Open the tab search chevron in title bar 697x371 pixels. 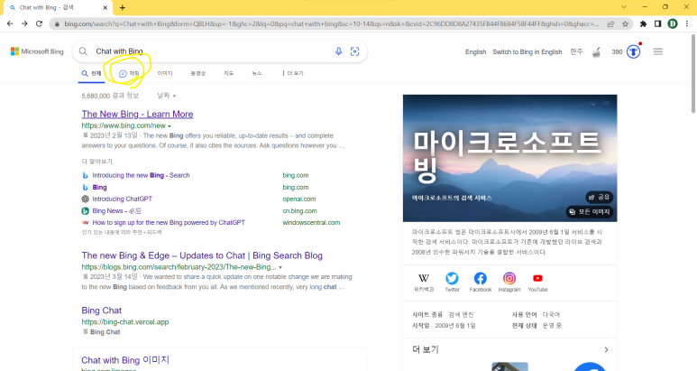click(624, 7)
